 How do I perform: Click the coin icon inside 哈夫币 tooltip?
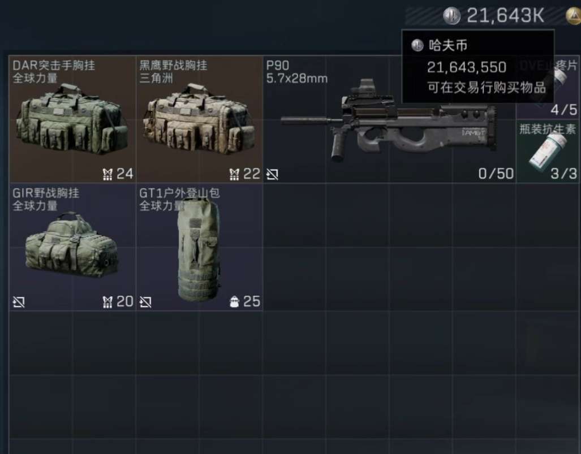point(418,46)
